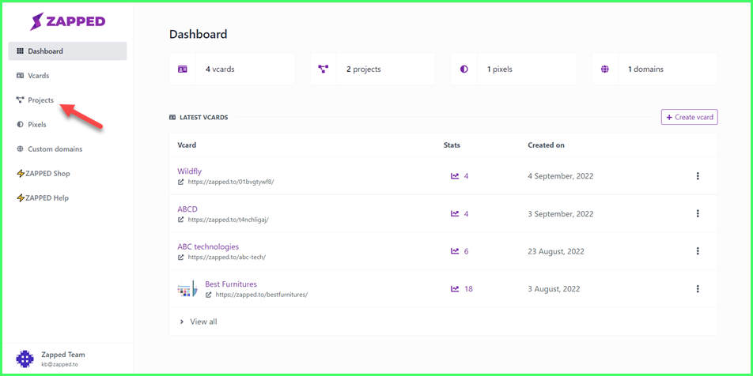Image resolution: width=753 pixels, height=376 pixels.
Task: Click the ZAPPED logo
Action: click(x=68, y=21)
